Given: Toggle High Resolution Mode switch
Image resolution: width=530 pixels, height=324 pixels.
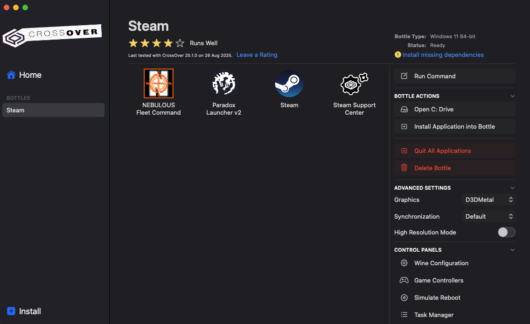Looking at the screenshot, I should coord(506,232).
